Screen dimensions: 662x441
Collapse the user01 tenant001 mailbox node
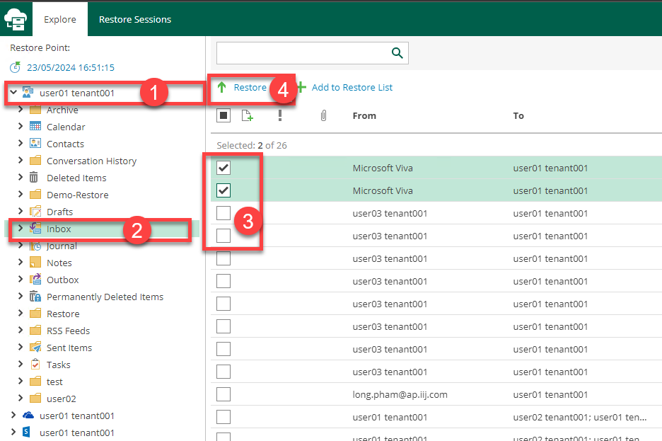tap(13, 93)
